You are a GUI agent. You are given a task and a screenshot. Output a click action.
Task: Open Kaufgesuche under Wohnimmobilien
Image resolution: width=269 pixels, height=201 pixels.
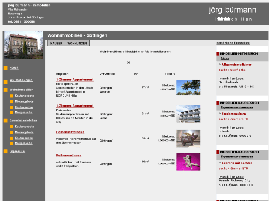pyautogui.click(x=24, y=107)
